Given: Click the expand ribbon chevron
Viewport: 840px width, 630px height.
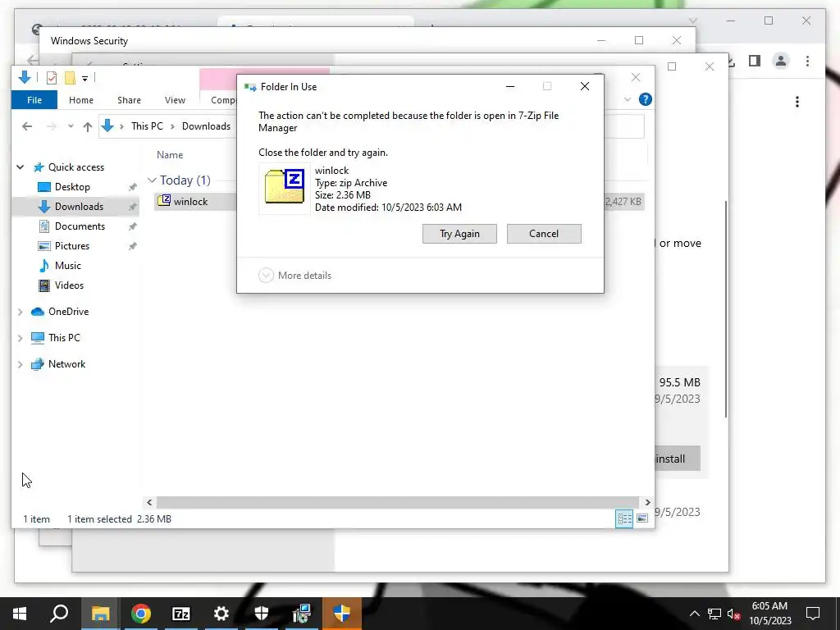Looking at the screenshot, I should [x=628, y=99].
